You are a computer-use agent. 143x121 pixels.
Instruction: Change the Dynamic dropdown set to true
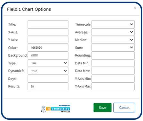[48, 71]
